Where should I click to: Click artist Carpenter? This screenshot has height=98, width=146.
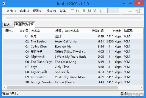[38, 77]
